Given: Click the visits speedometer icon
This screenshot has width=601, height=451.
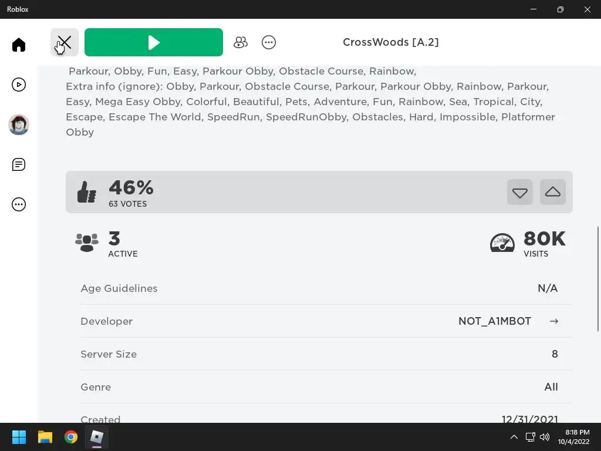Looking at the screenshot, I should coord(502,243).
